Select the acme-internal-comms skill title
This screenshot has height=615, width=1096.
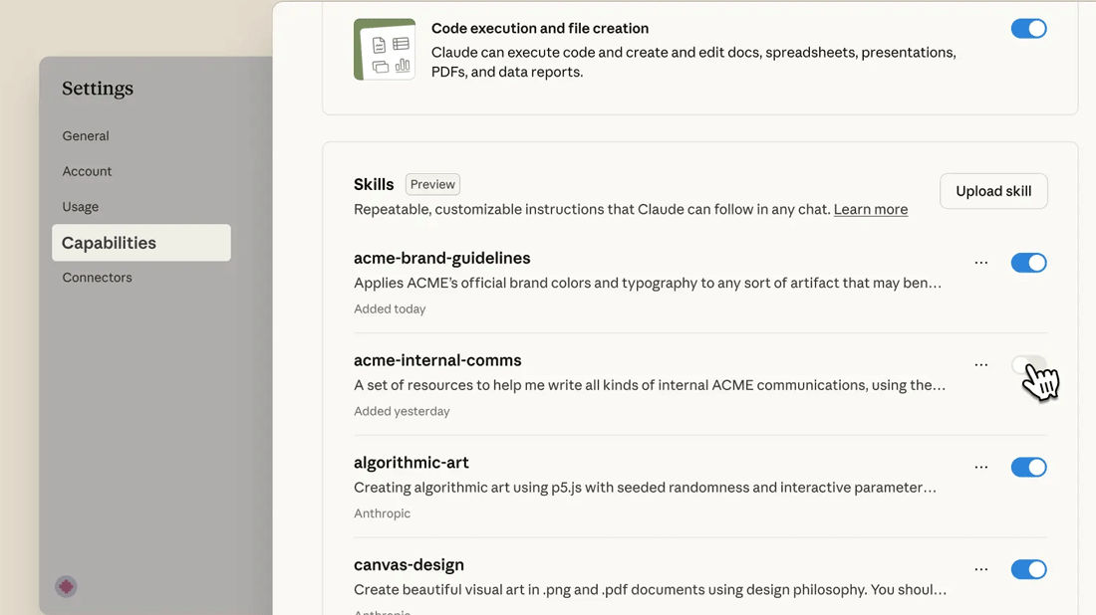pyautogui.click(x=437, y=360)
